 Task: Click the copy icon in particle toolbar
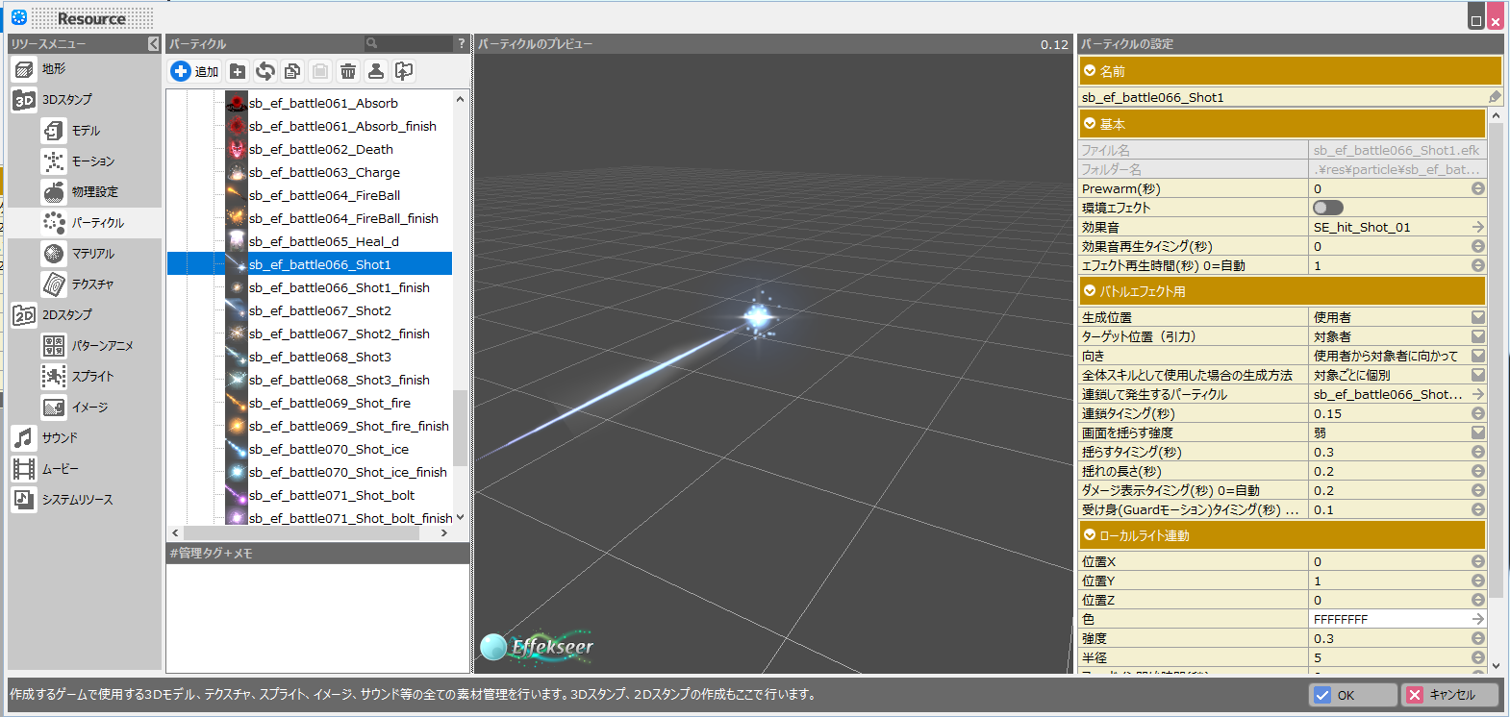tap(292, 71)
